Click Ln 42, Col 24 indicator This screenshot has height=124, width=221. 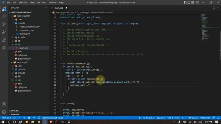(149, 118)
